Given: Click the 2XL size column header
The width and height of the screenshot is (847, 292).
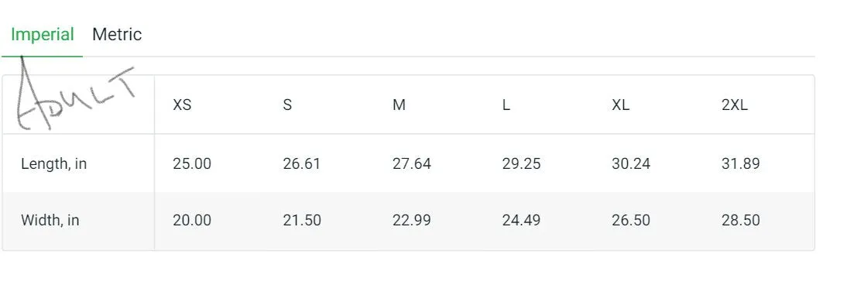Looking at the screenshot, I should (735, 105).
